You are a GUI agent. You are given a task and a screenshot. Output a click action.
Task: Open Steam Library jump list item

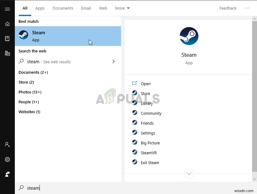[147, 103]
